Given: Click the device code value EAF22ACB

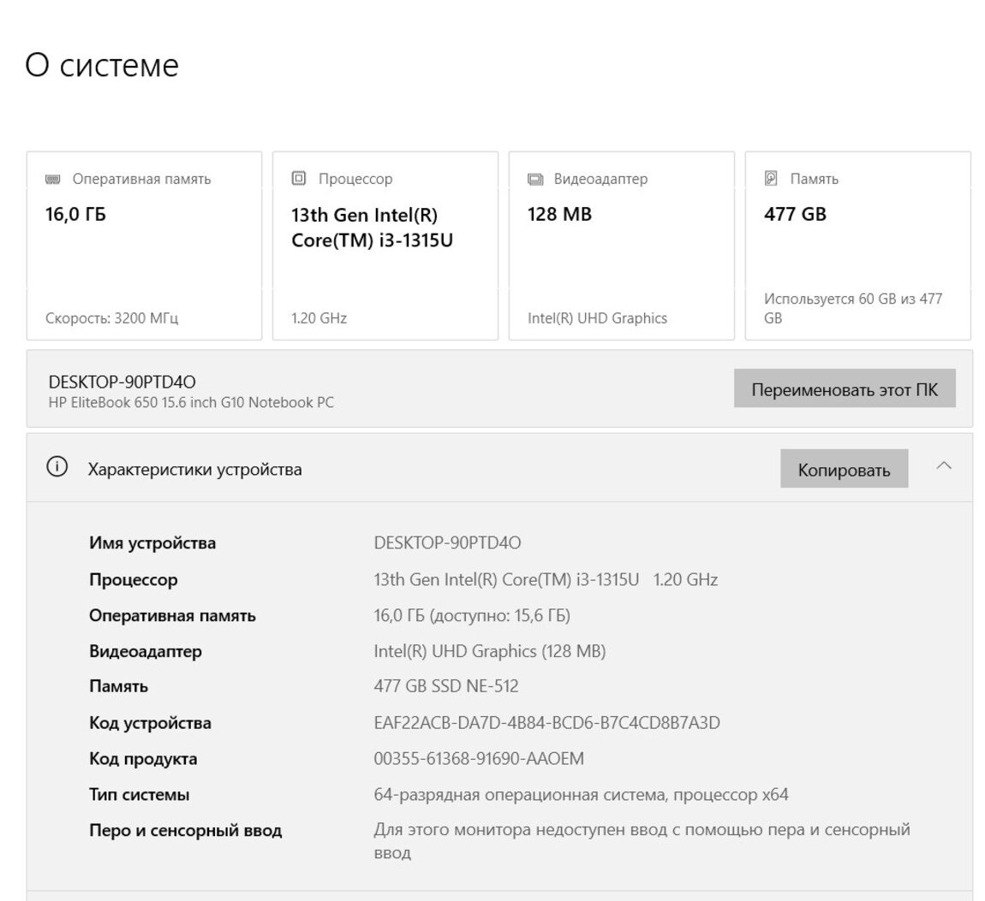Looking at the screenshot, I should (546, 723).
